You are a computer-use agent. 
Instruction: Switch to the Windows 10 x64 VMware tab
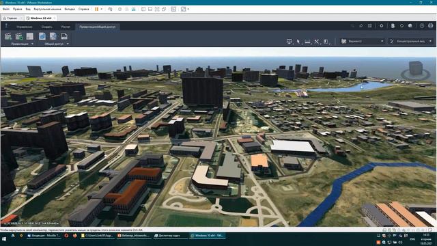[41, 18]
